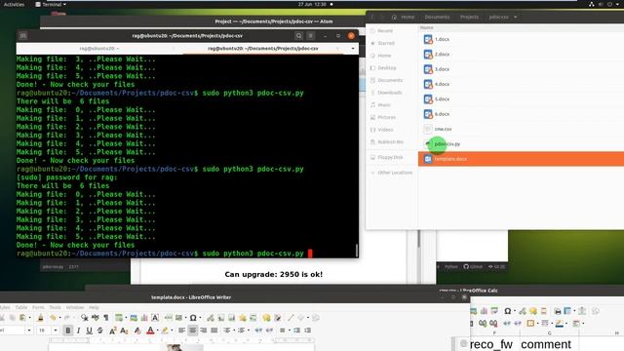Toggle Superscript in the Writer toolbar

pos(113,331)
